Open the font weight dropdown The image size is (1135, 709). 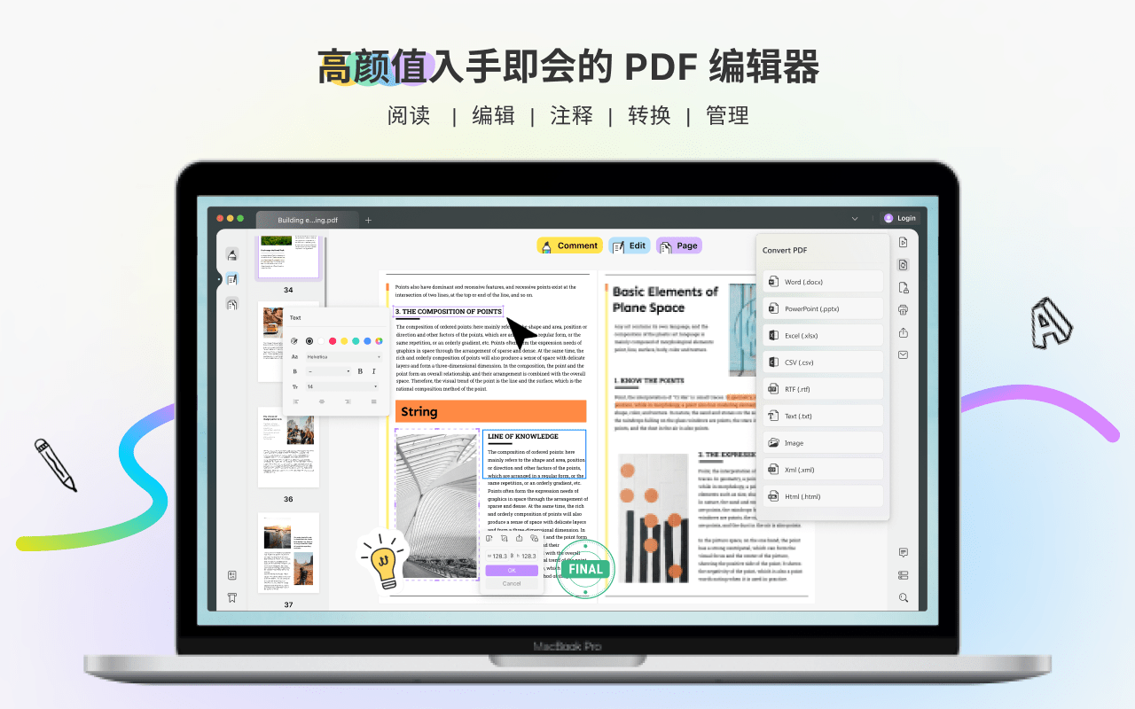pos(328,371)
